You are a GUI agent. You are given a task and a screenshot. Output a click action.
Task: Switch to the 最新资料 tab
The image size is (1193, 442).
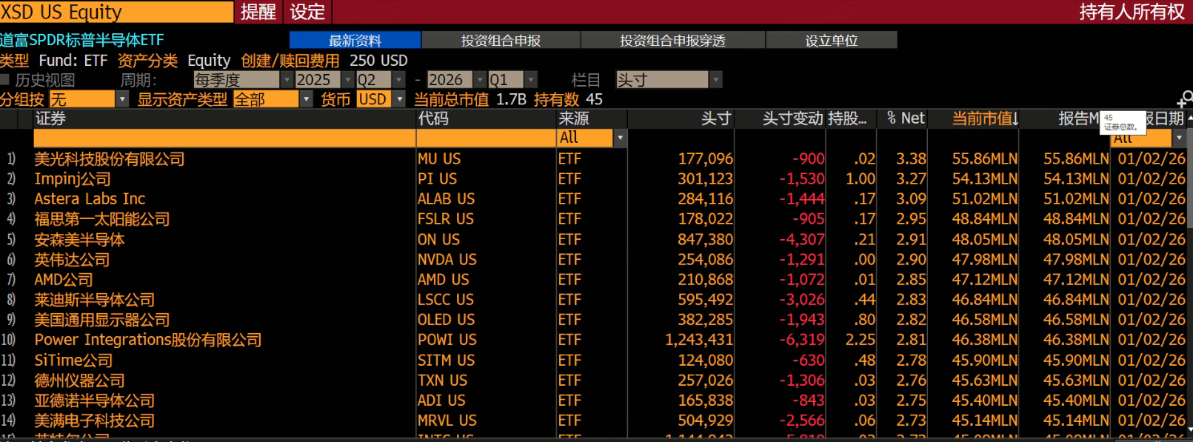pyautogui.click(x=355, y=40)
